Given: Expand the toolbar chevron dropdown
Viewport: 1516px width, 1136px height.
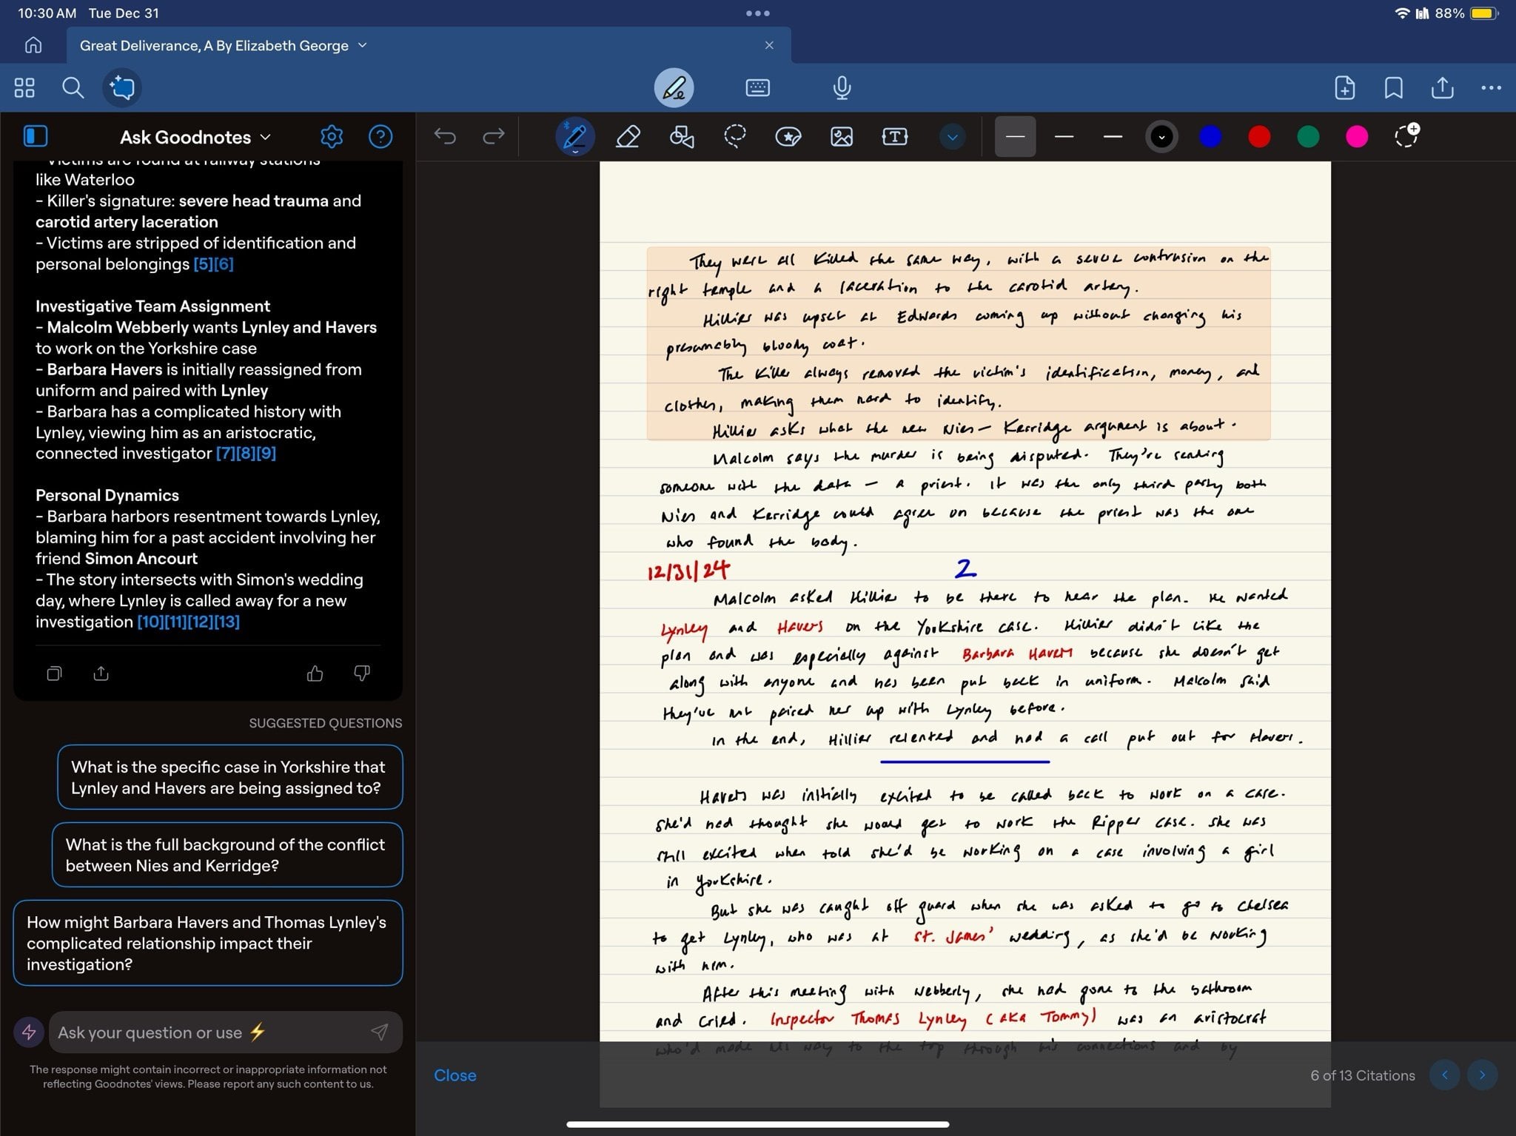Looking at the screenshot, I should (953, 137).
